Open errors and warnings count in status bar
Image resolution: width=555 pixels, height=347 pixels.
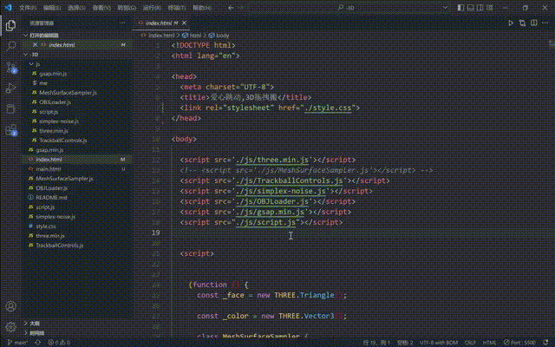[x=59, y=343]
